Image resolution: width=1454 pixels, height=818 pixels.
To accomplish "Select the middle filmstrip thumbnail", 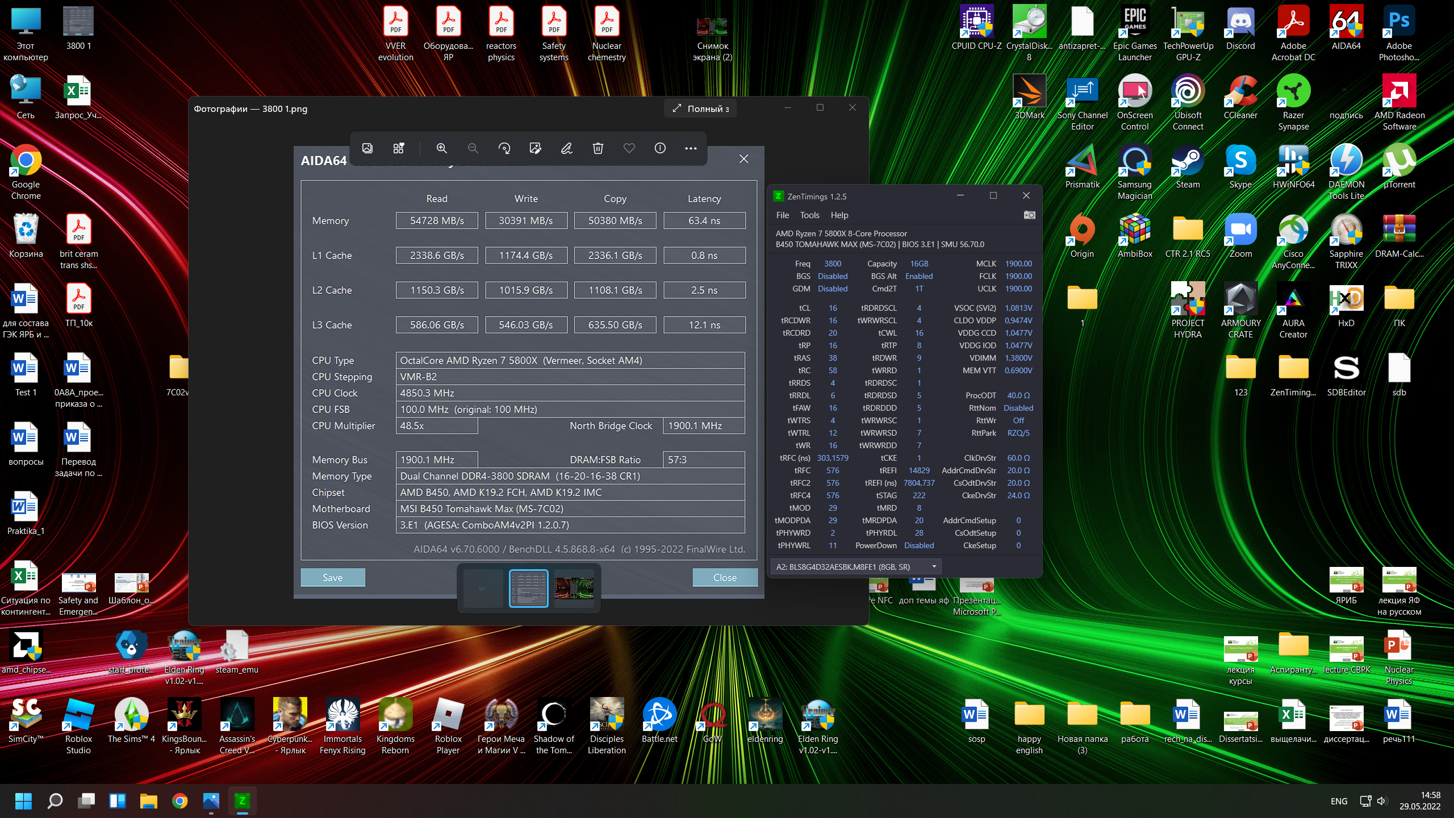I will (528, 589).
